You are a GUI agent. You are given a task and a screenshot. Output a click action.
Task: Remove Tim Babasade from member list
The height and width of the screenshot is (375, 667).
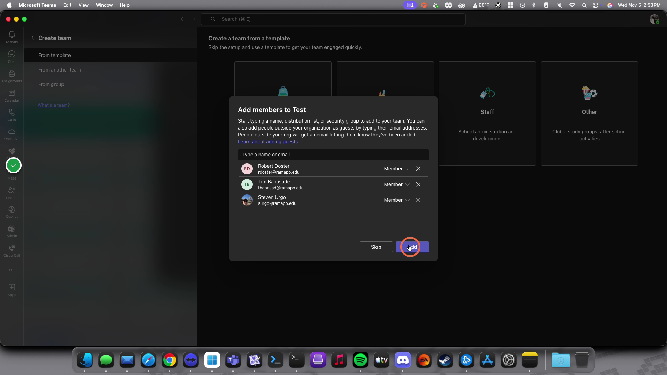tap(418, 184)
